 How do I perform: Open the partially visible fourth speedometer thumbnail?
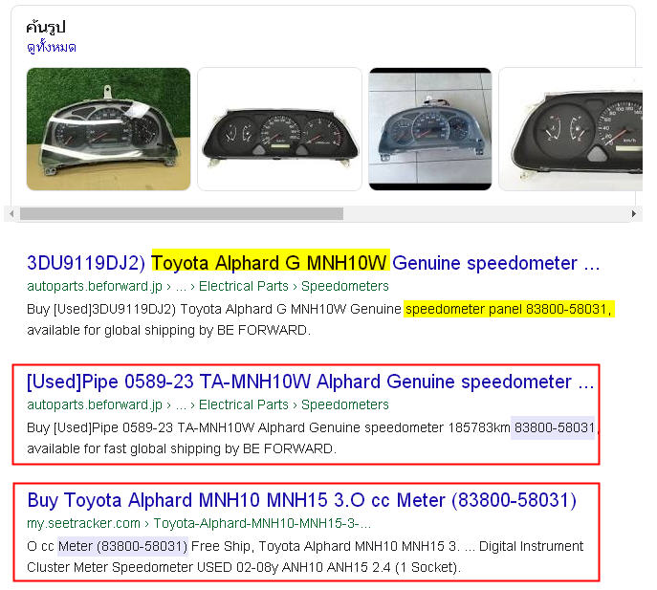[x=570, y=129]
